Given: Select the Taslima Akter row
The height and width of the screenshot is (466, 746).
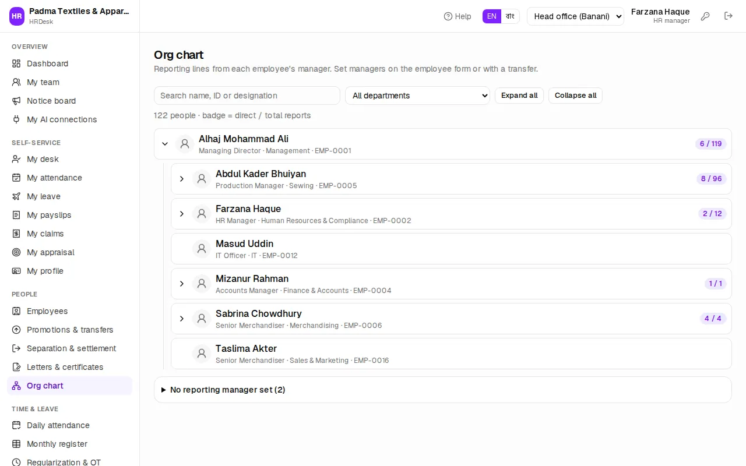Looking at the screenshot, I should click(451, 354).
